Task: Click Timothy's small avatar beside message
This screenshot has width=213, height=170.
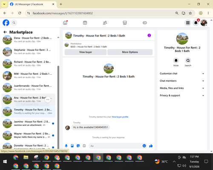Action: [x=67, y=127]
